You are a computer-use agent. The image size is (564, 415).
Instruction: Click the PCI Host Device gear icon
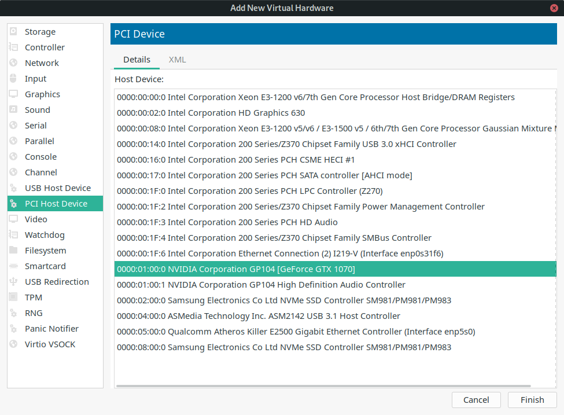(13, 204)
